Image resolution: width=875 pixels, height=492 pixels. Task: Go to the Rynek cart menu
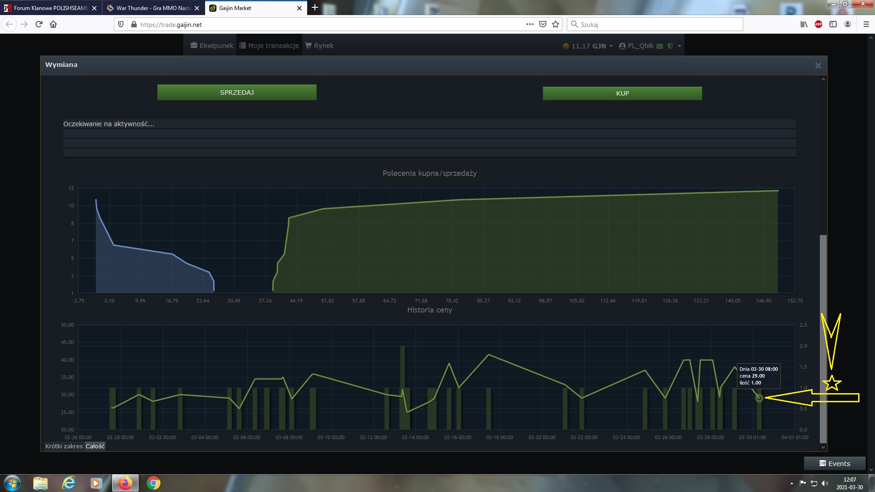[x=319, y=46]
